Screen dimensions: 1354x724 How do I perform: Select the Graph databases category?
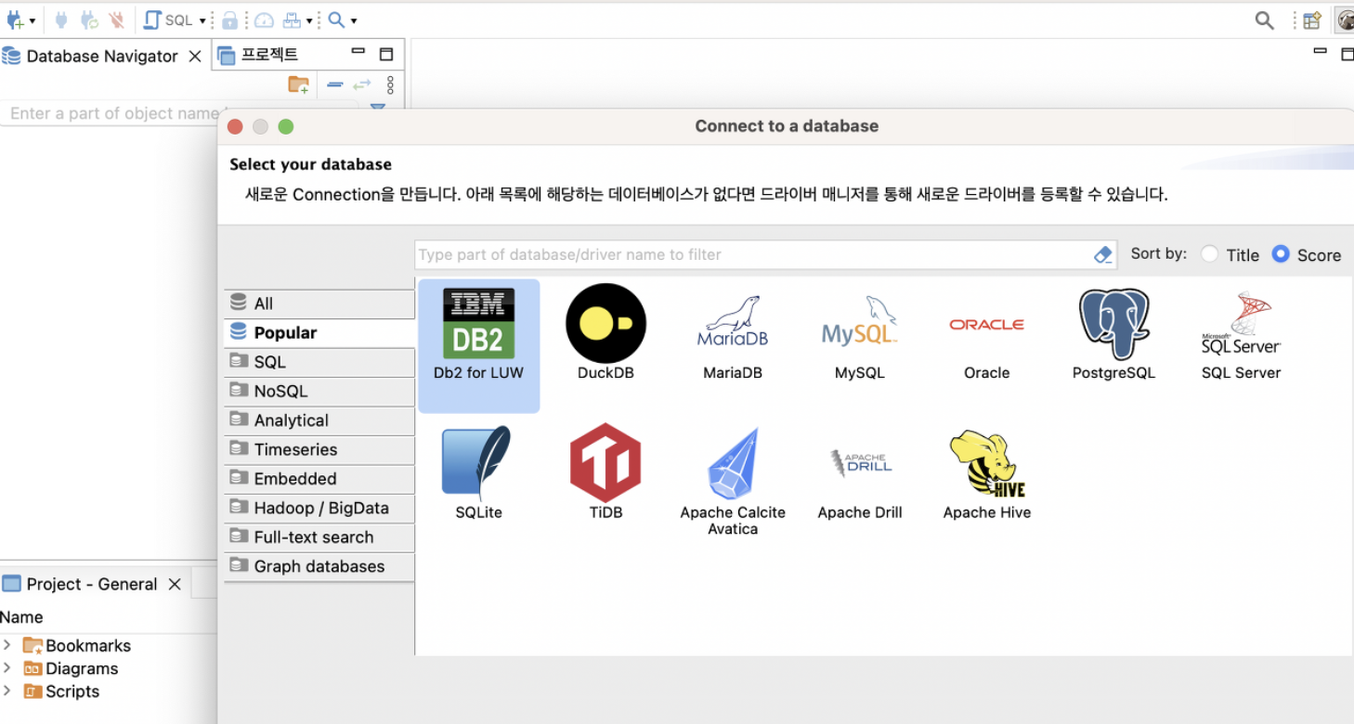(x=319, y=566)
